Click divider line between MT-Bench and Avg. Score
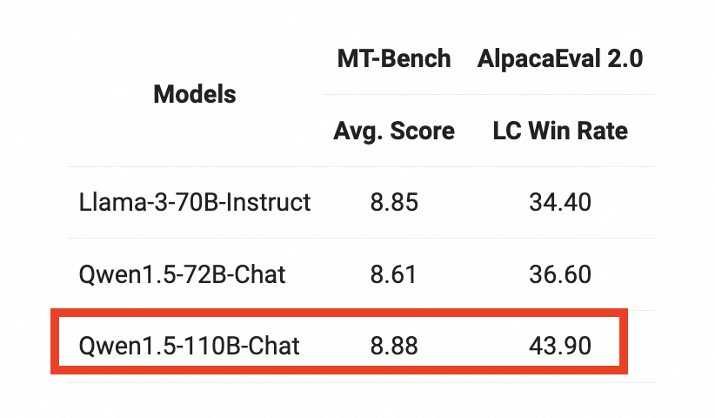The width and height of the screenshot is (715, 418). click(x=394, y=95)
